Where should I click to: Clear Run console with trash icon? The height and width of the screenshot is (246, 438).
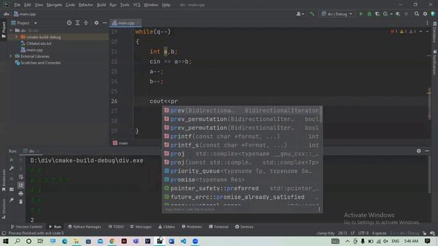pyautogui.click(x=21, y=202)
